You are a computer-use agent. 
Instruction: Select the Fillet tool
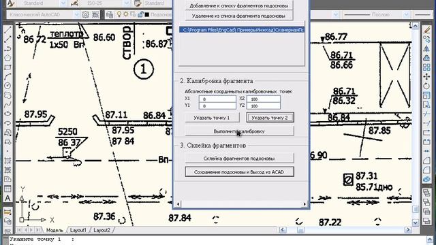(x=426, y=170)
